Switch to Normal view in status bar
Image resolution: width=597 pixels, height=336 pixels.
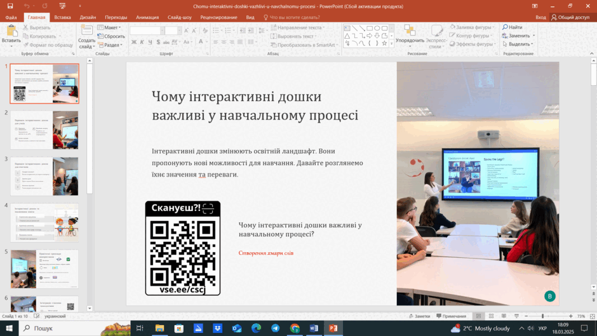point(479,316)
